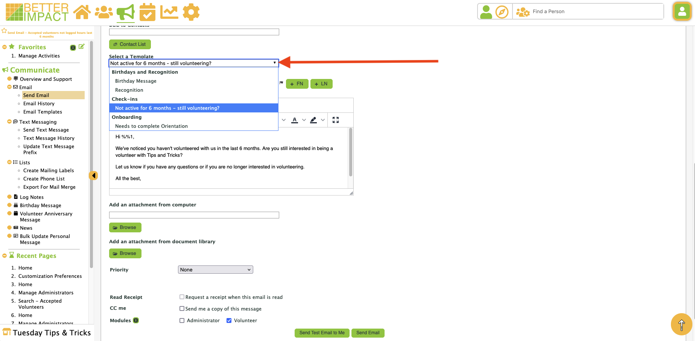The height and width of the screenshot is (341, 695).
Task: Select Birthday Message template option
Action: click(136, 81)
